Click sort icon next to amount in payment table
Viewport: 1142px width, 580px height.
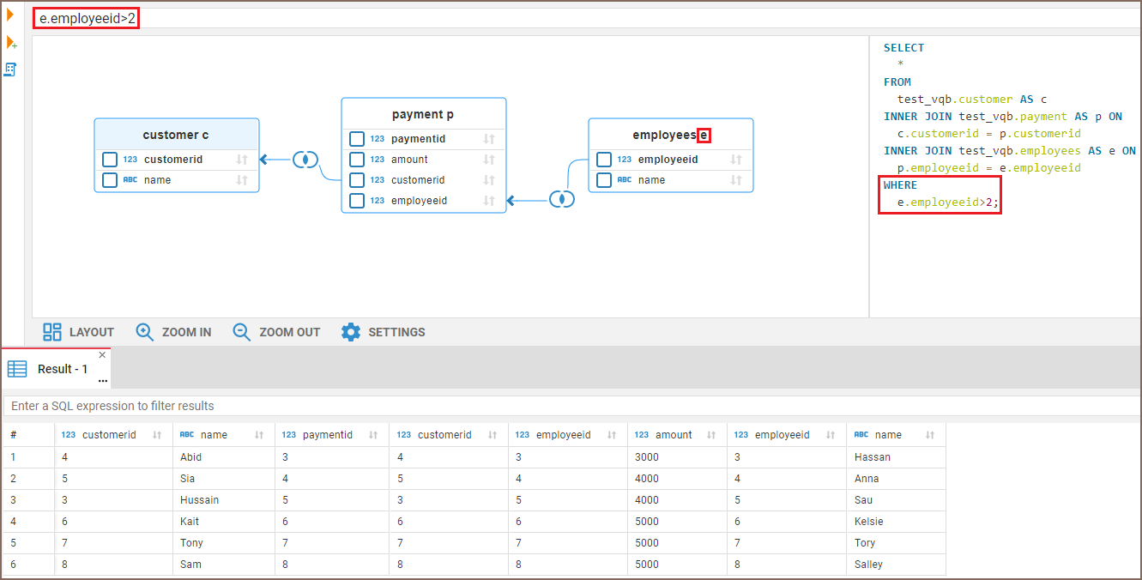click(489, 160)
